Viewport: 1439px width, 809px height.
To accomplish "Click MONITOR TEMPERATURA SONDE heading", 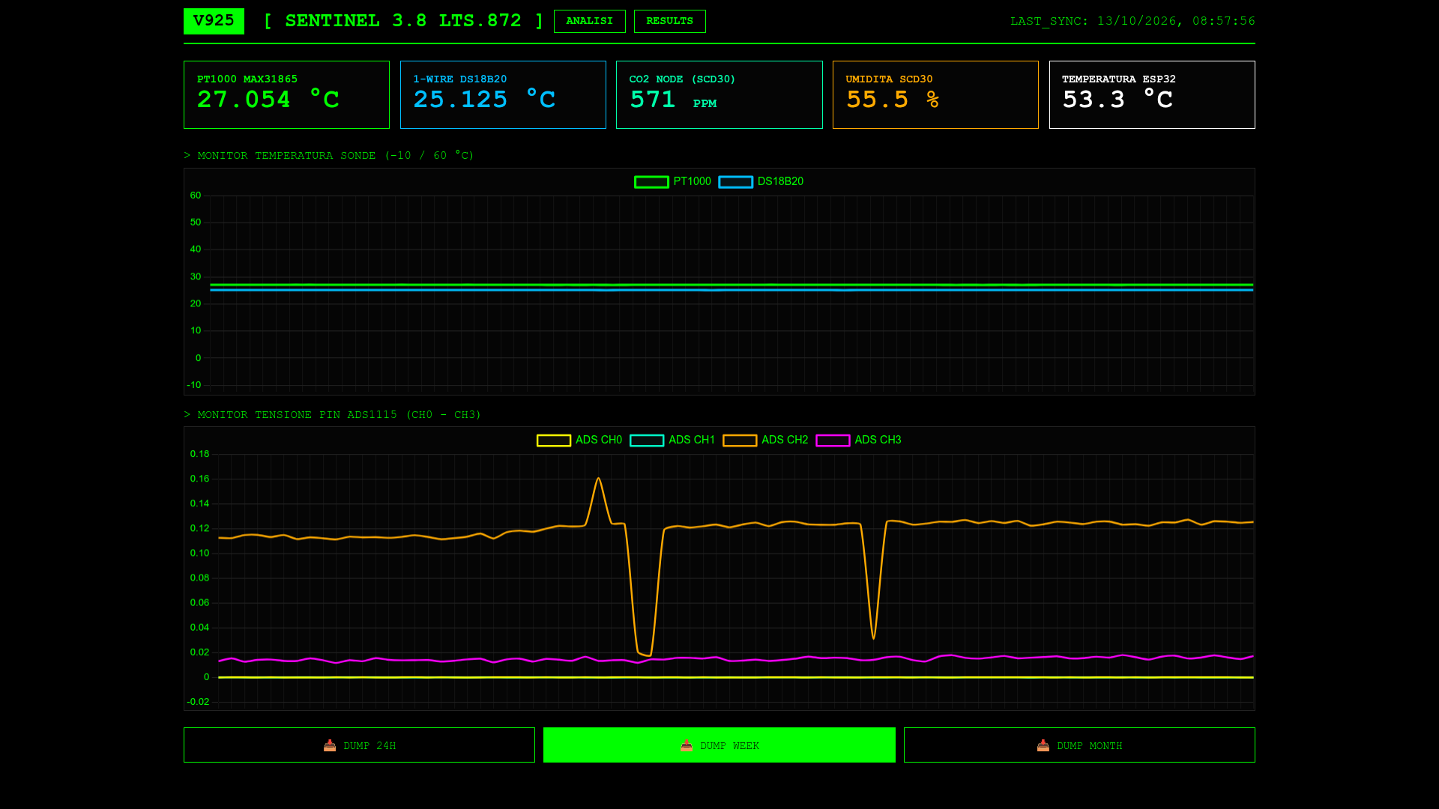I will (x=329, y=156).
